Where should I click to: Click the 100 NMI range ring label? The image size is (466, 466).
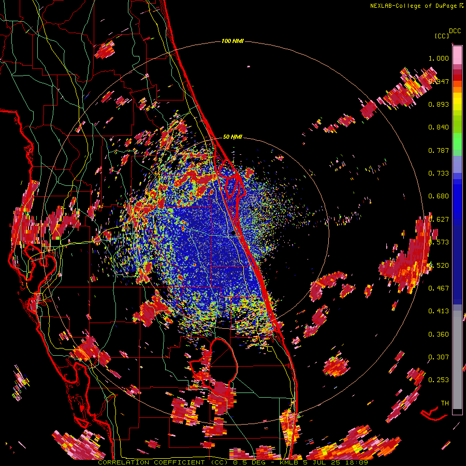pyautogui.click(x=232, y=41)
